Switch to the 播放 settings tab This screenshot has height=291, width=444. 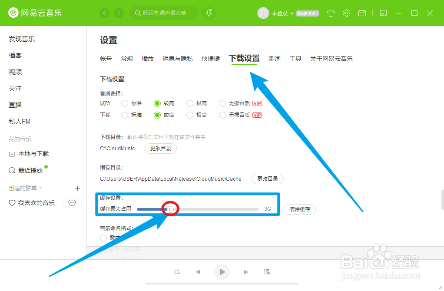click(148, 59)
